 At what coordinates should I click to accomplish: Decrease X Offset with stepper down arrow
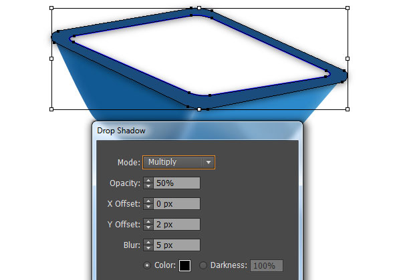148,207
